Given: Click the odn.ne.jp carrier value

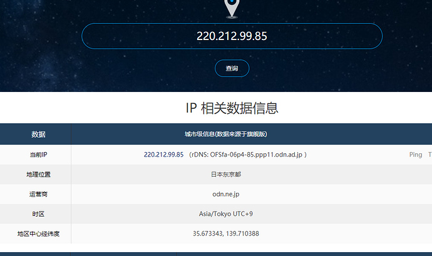Looking at the screenshot, I should coord(225,195).
